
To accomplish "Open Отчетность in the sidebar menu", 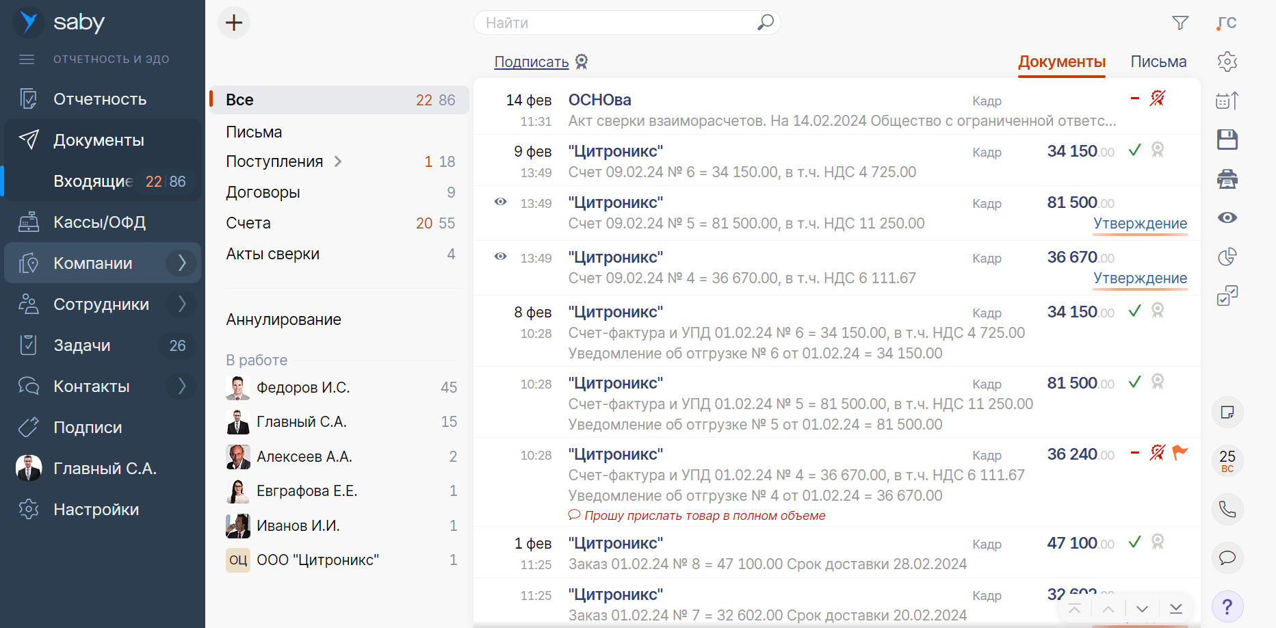I will click(100, 99).
